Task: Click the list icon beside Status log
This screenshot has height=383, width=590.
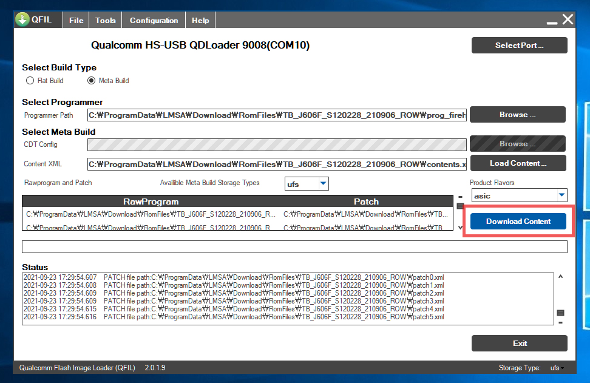Action: (x=561, y=313)
